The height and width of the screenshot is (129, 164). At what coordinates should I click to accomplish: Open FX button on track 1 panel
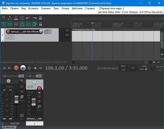46,32
